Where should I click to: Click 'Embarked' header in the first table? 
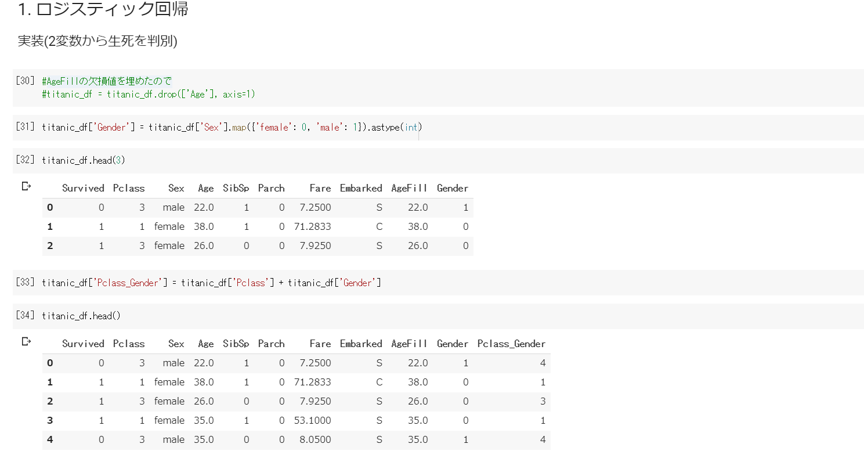point(361,188)
